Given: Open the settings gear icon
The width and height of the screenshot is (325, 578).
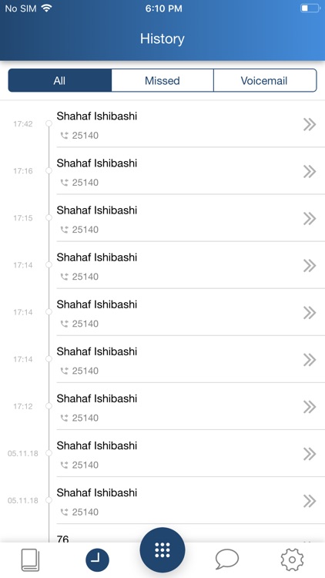Looking at the screenshot, I should click(292, 560).
